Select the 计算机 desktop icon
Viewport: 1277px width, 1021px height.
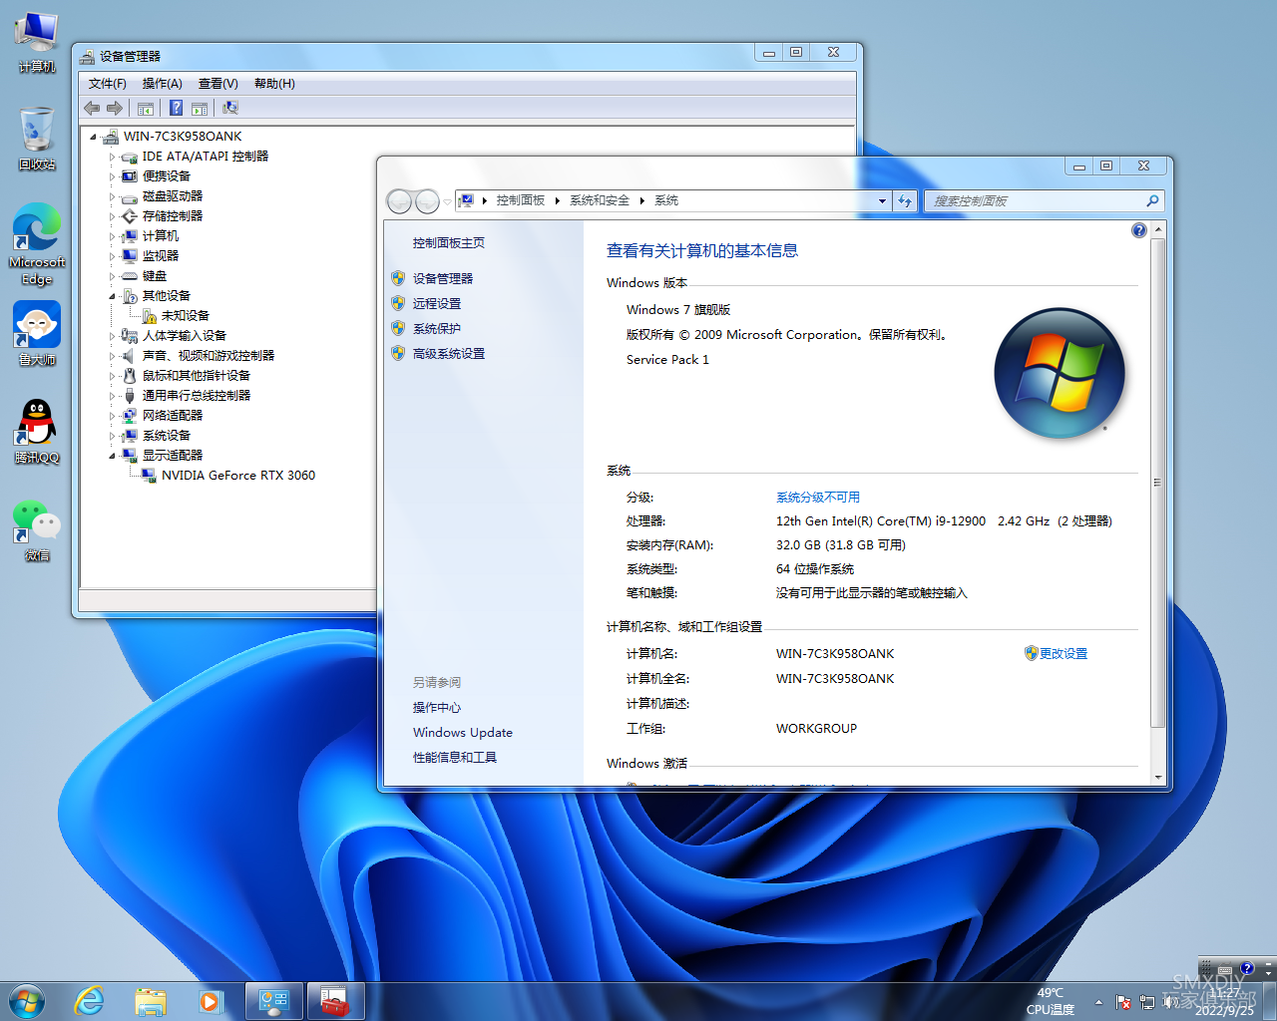(x=37, y=44)
